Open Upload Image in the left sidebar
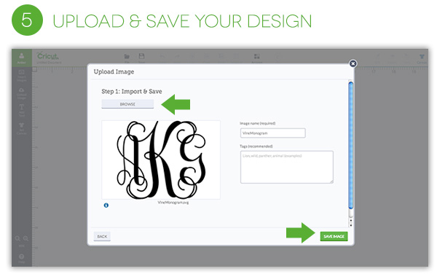 click(x=21, y=93)
